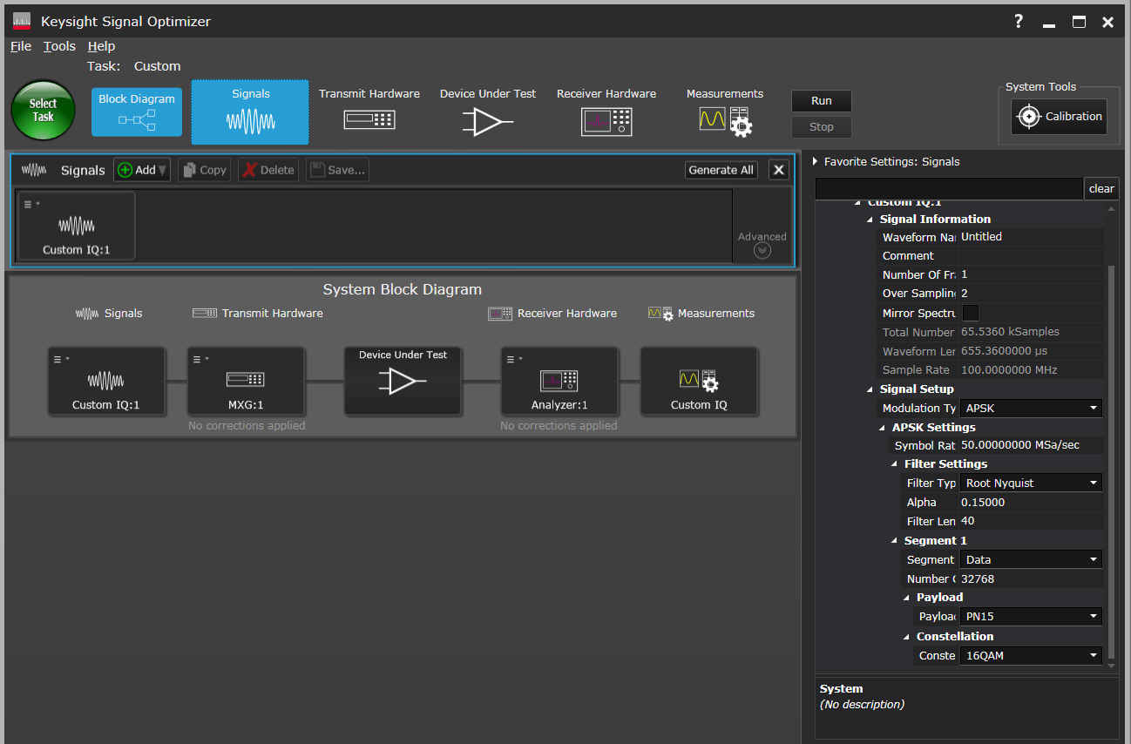The height and width of the screenshot is (744, 1131).
Task: Select the MXG:1 block in diagram
Action: (246, 382)
